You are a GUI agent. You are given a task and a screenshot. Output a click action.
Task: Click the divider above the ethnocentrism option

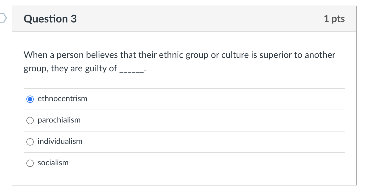[x=184, y=88]
